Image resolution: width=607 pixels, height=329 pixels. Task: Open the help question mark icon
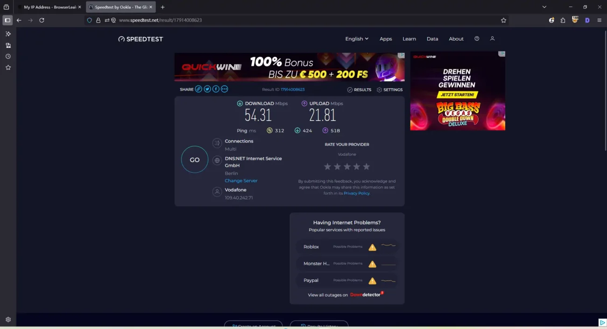point(477,39)
